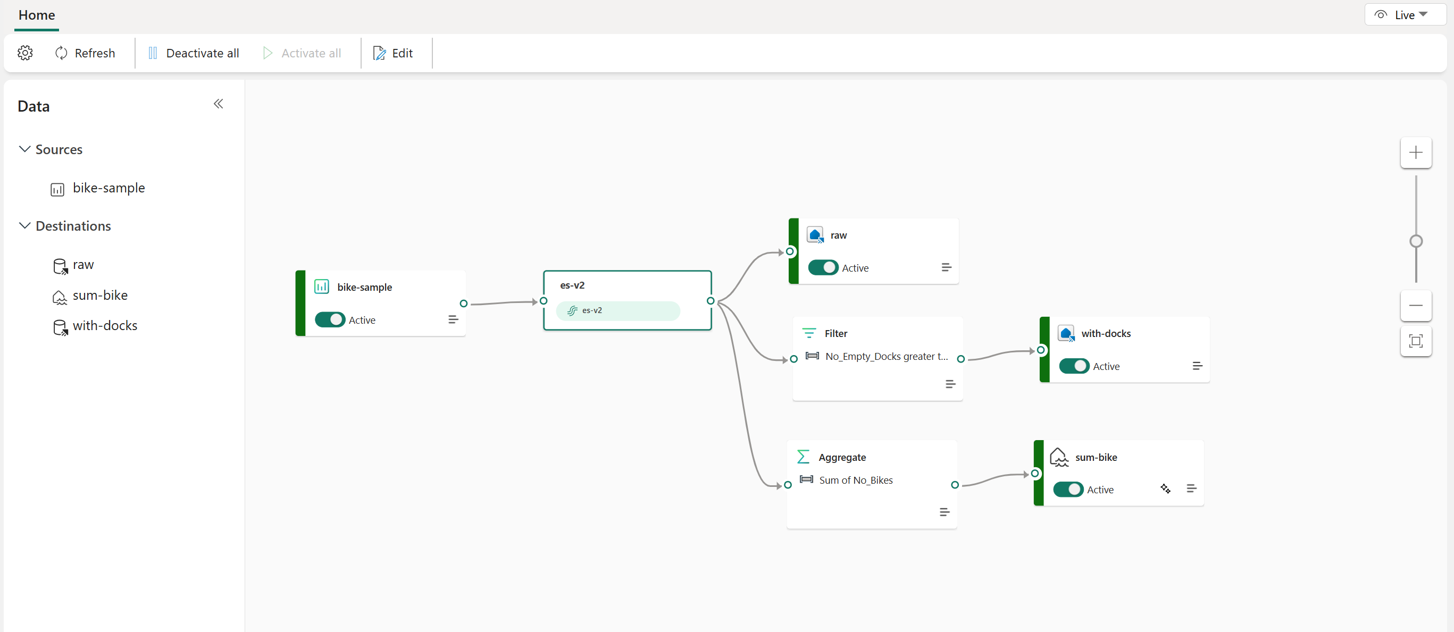The image size is (1454, 632).
Task: Click the Aggregate node sigma icon
Action: click(x=803, y=457)
